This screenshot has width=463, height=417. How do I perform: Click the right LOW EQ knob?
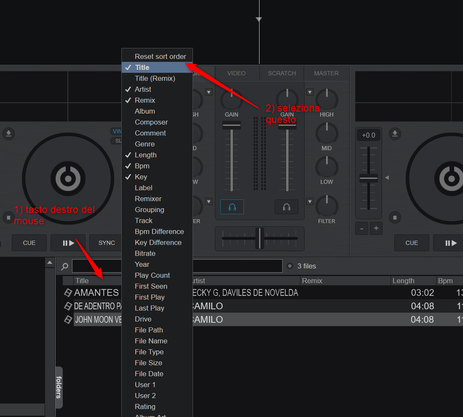click(327, 167)
